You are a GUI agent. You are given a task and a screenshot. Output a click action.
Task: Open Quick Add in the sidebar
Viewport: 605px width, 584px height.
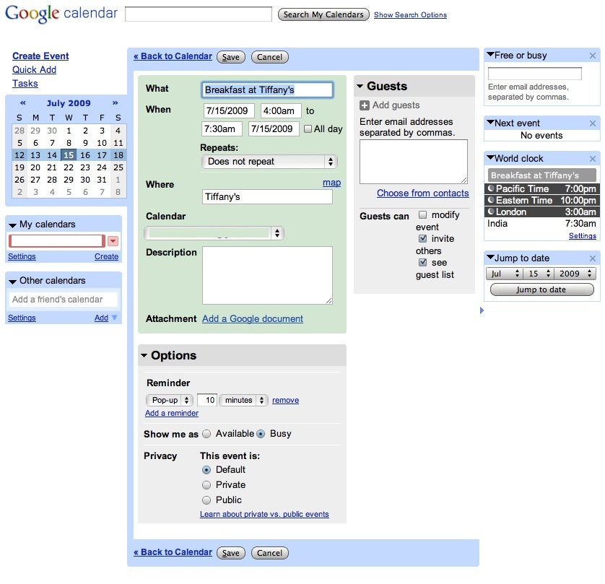[35, 71]
